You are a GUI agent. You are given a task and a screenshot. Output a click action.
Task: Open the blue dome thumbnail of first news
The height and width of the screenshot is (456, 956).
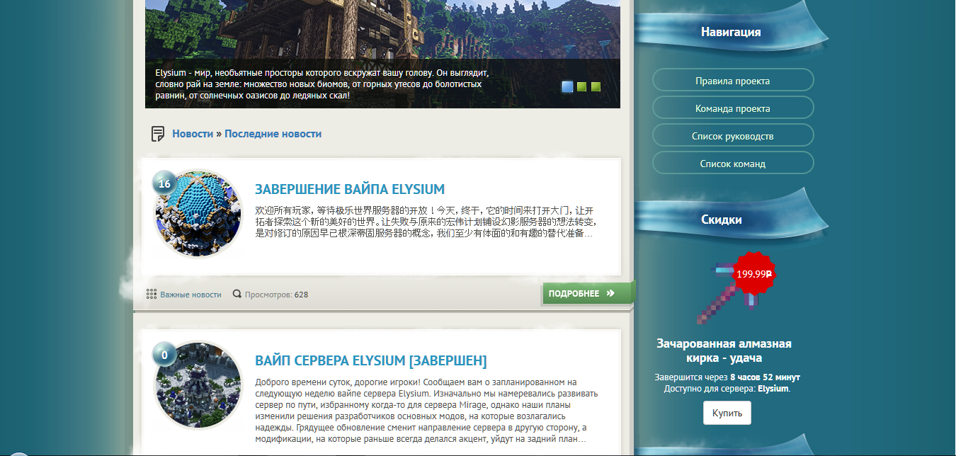pos(198,214)
